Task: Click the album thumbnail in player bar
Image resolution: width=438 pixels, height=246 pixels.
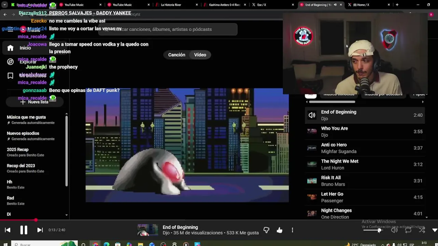Action: point(147,230)
